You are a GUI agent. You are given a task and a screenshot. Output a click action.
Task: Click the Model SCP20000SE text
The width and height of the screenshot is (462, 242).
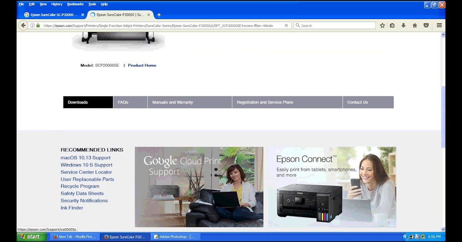click(100, 65)
